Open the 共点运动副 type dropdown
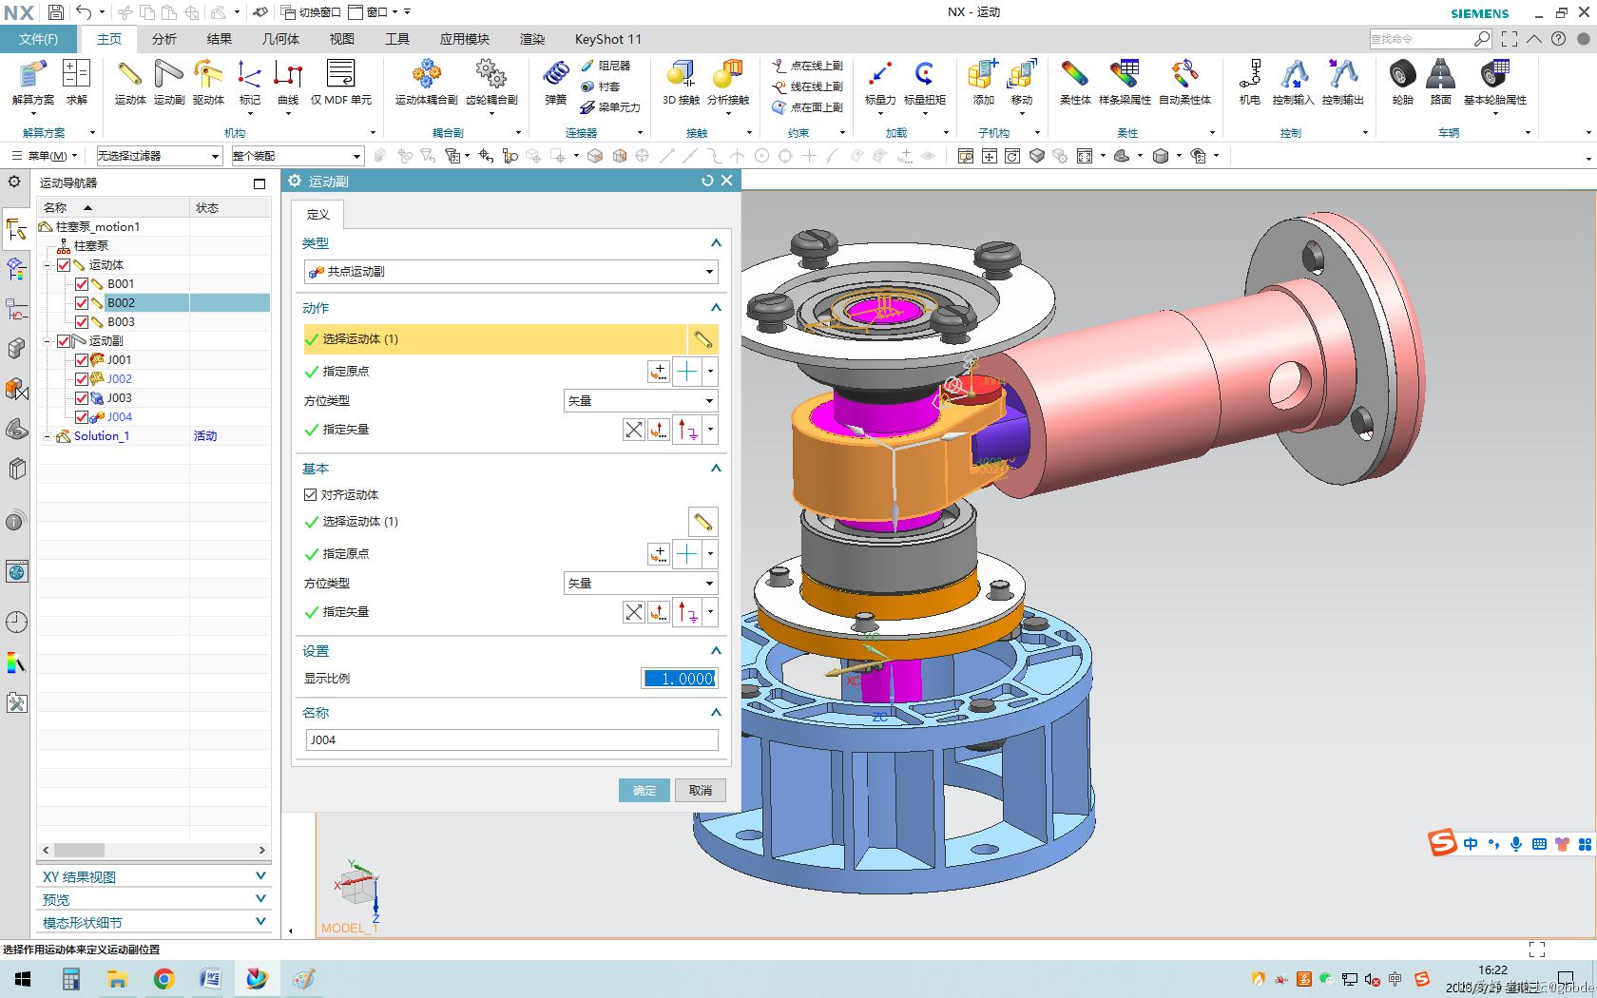The height and width of the screenshot is (998, 1597). pyautogui.click(x=511, y=272)
